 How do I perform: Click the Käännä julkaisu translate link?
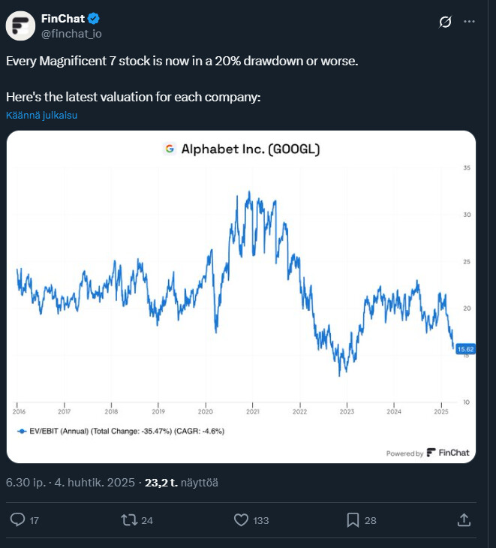tap(41, 116)
